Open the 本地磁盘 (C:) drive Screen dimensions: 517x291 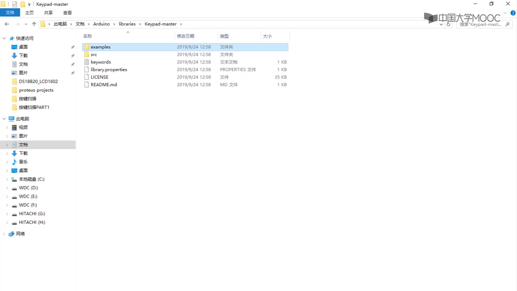point(32,179)
